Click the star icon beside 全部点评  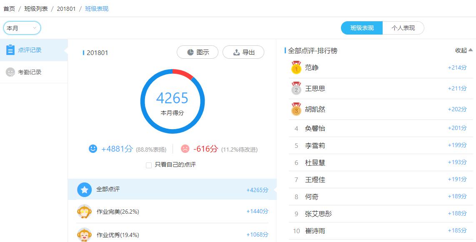[84, 190]
